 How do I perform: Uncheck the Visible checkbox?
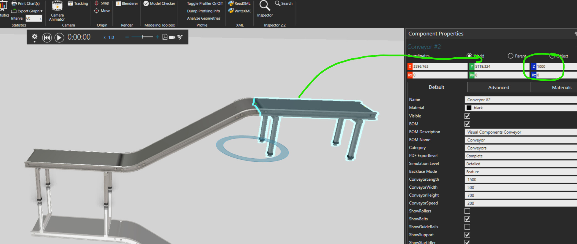[x=467, y=116]
